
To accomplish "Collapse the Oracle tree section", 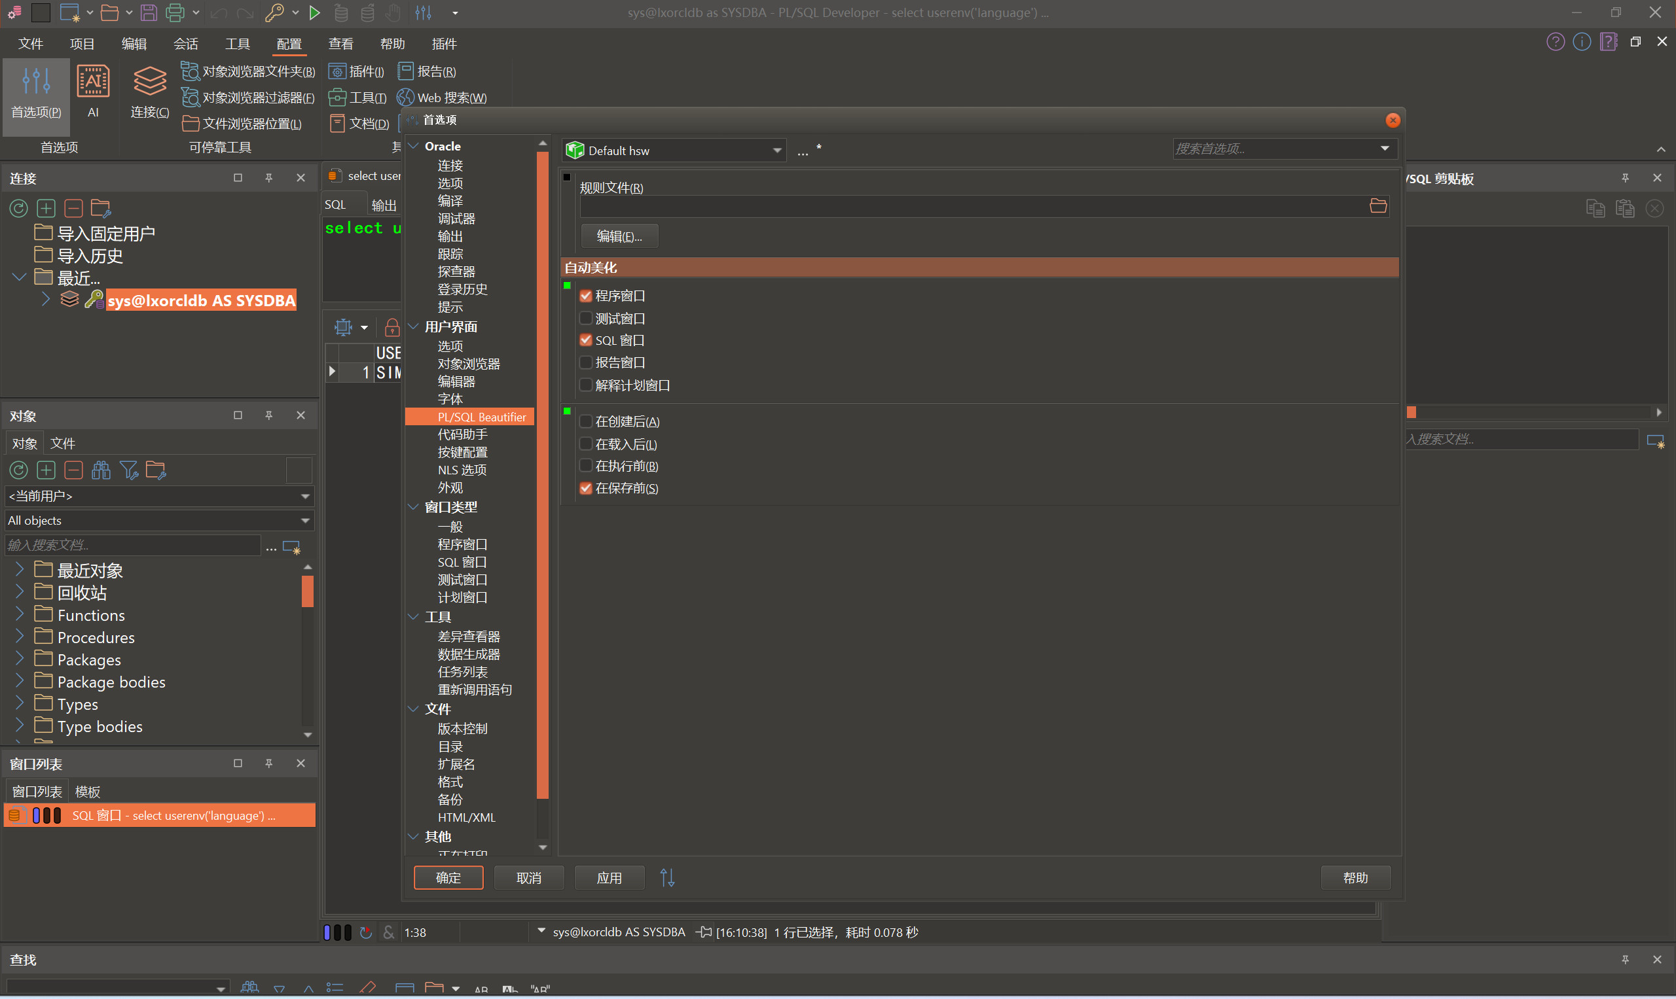I will coord(414,146).
